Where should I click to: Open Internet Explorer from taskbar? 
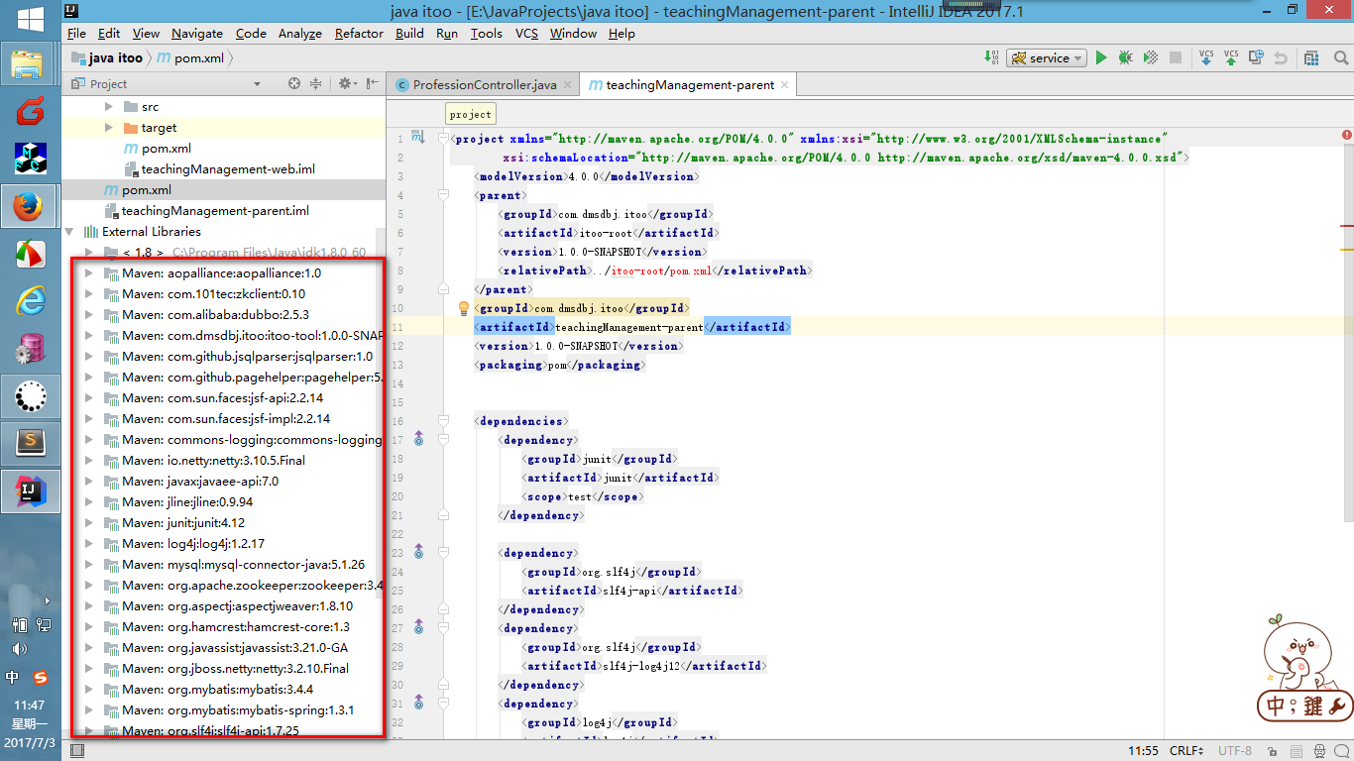30,301
